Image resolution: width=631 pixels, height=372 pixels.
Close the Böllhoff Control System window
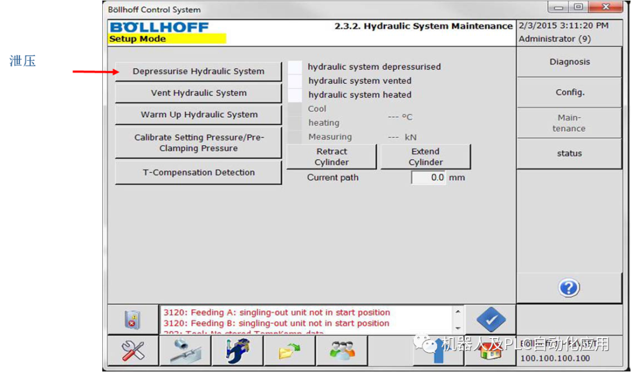(606, 7)
